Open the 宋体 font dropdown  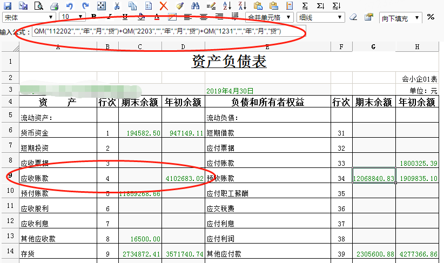[x=29, y=17]
